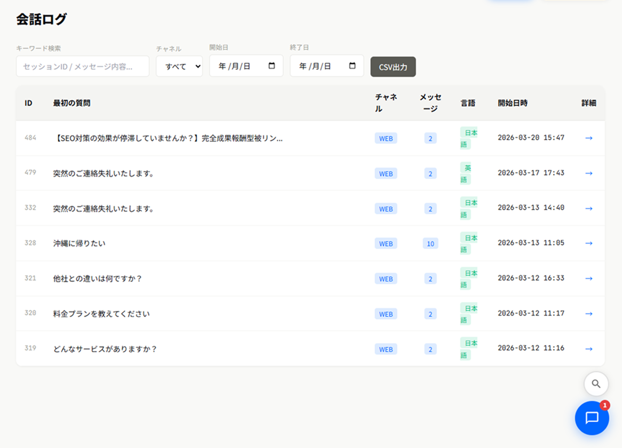Click the message count 10 badge
Image resolution: width=622 pixels, height=448 pixels.
pos(430,243)
